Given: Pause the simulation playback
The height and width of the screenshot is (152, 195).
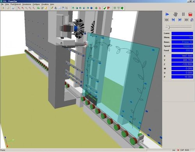Looking at the screenshot, I should click(183, 14).
